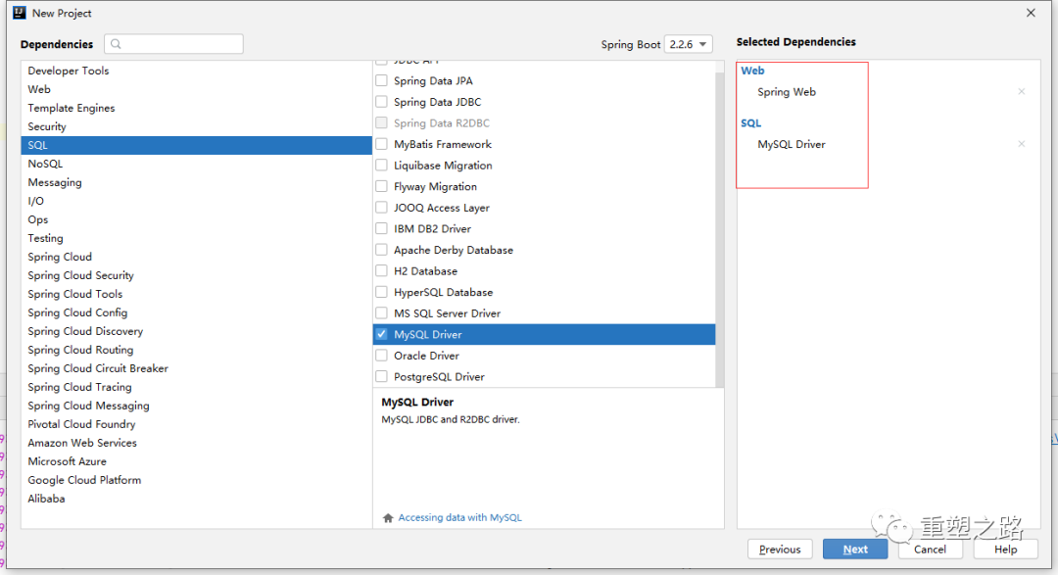Check the Spring Data JPA option
This screenshot has width=1058, height=575.
click(x=382, y=81)
